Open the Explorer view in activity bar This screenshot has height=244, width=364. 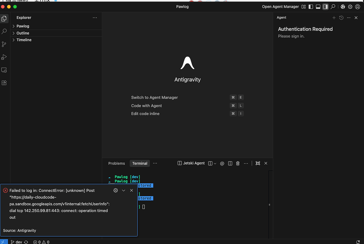[x=4, y=19]
